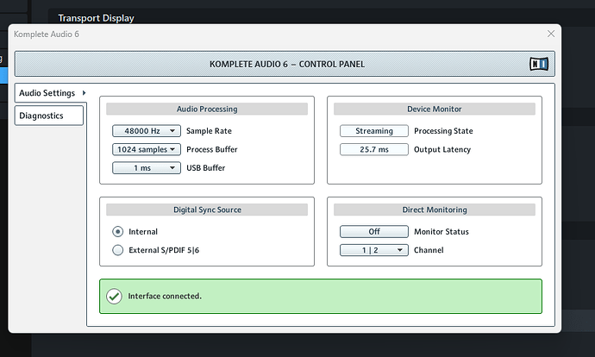Click the Monitor Status label
The image size is (595, 357).
point(442,231)
